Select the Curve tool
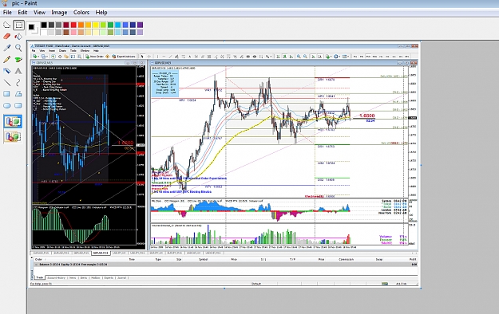499x314 pixels. tap(18, 82)
